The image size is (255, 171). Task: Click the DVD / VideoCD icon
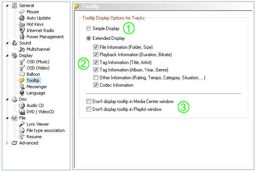click(22, 112)
